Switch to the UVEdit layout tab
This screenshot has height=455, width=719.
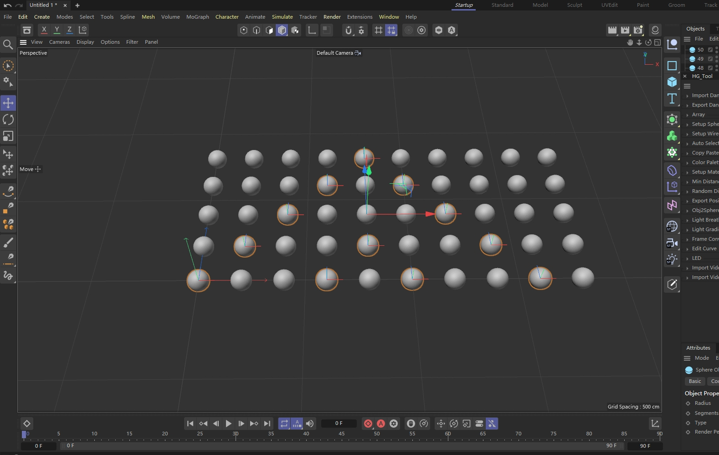tap(609, 5)
